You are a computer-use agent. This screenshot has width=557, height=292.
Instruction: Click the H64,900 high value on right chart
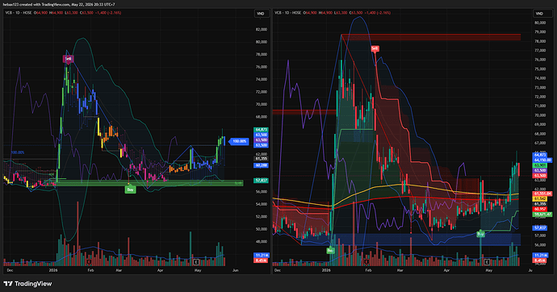325,13
